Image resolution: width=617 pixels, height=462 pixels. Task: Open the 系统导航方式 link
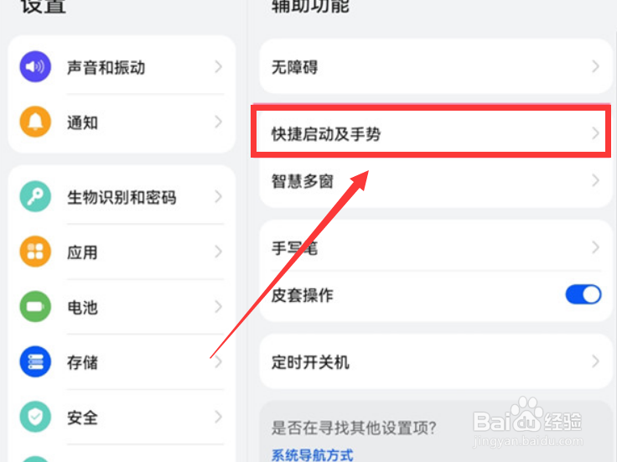point(312,454)
